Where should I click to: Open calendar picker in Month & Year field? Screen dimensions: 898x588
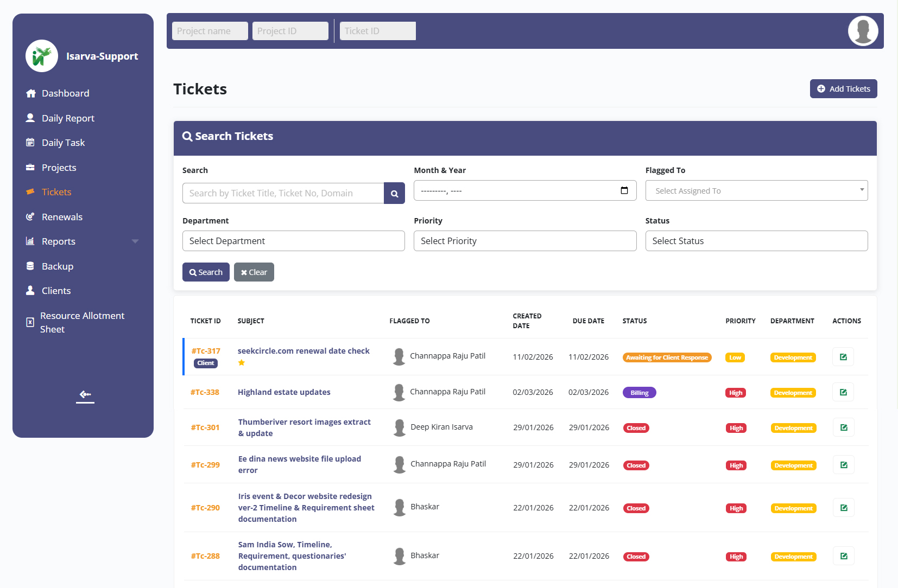point(624,190)
